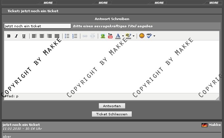Click the Antworten button

click(112, 106)
